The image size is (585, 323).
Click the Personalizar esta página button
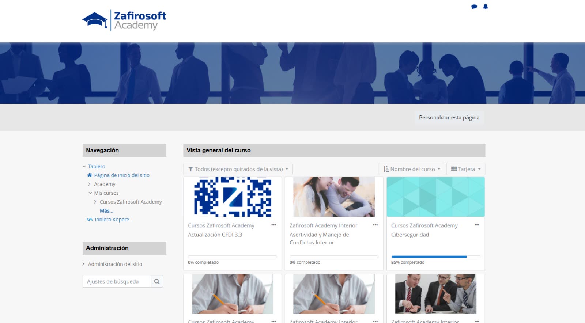tap(449, 118)
